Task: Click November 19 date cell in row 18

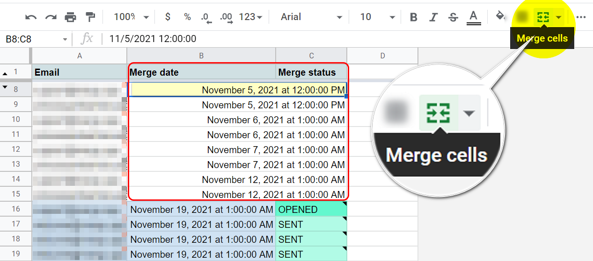Action: 201,239
